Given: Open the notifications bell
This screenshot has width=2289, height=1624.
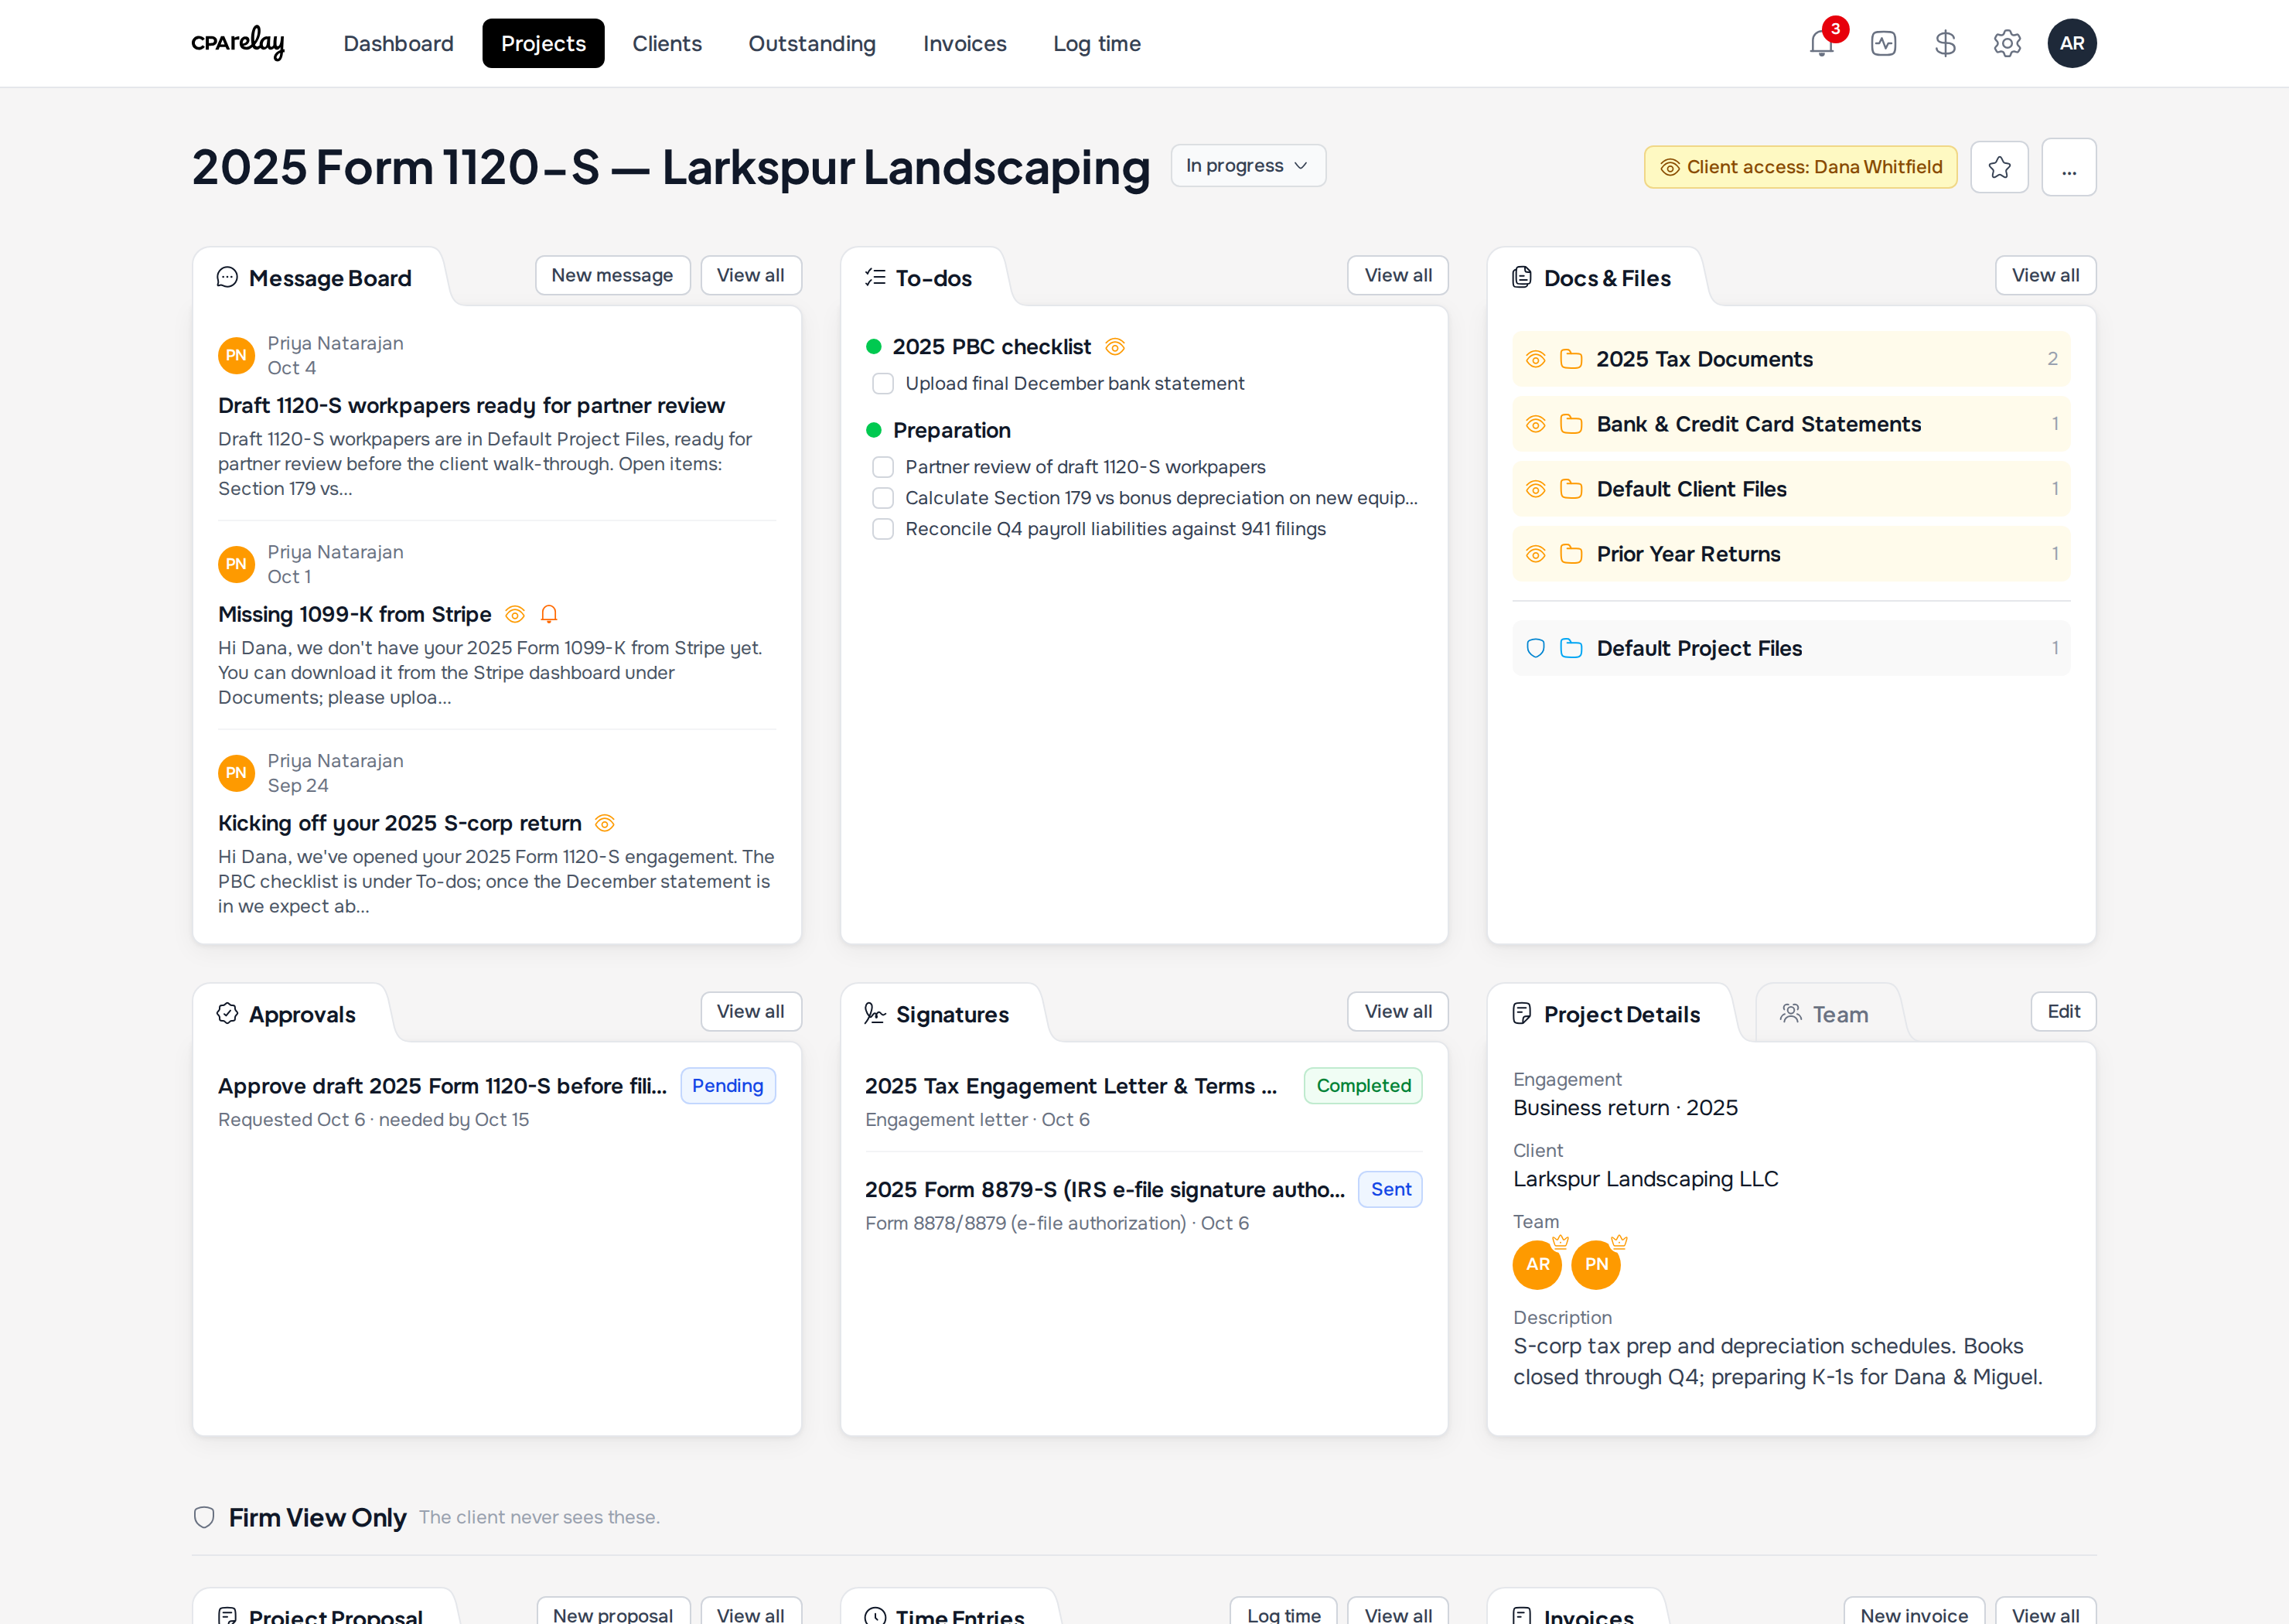Looking at the screenshot, I should click(x=1821, y=43).
